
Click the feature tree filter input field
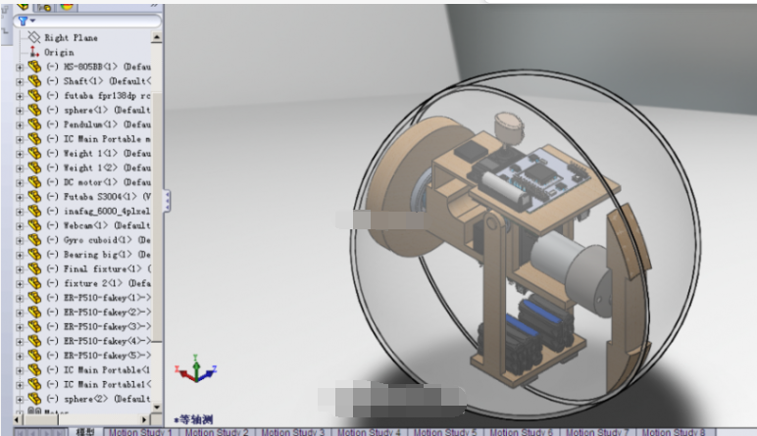pos(88,21)
